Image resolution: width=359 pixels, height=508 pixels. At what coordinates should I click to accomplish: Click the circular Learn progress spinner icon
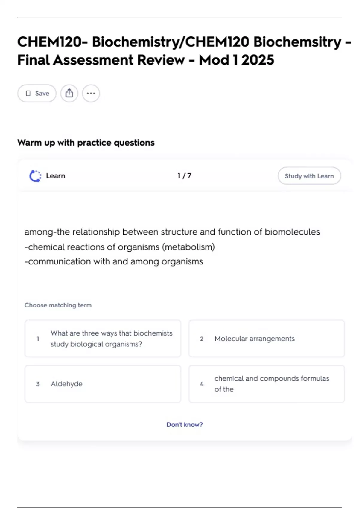[35, 176]
